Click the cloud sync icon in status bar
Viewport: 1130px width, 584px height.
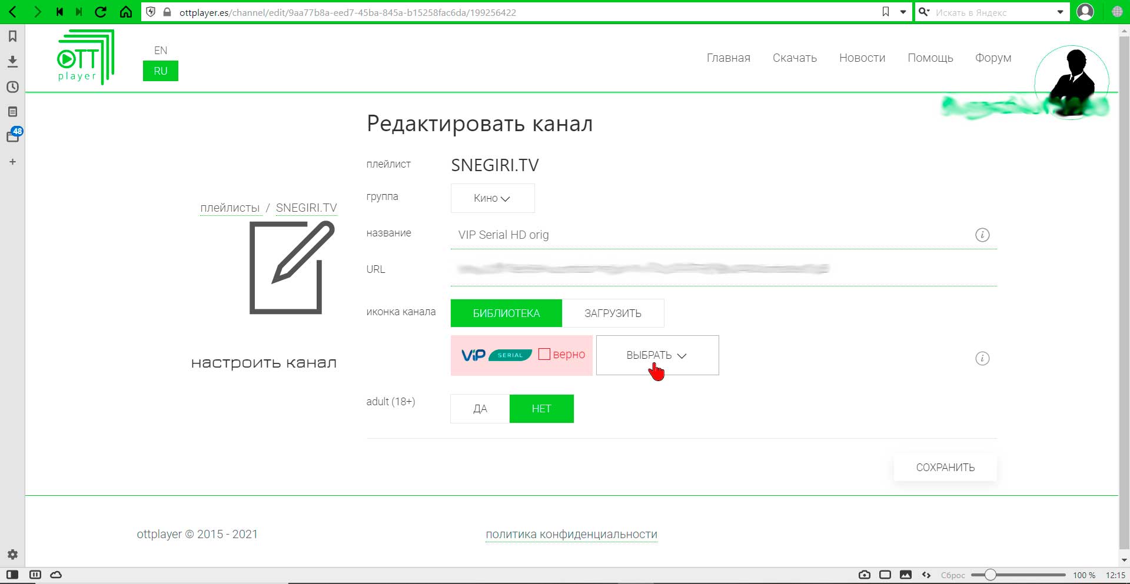click(x=56, y=575)
